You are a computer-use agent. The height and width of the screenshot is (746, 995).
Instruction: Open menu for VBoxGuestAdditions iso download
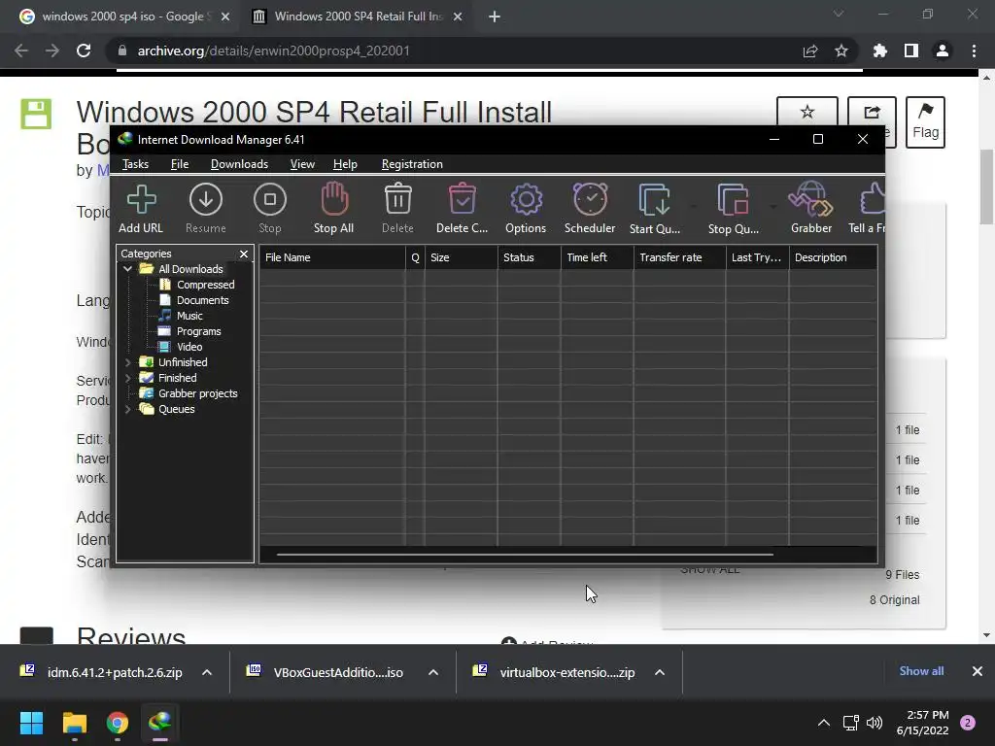(x=433, y=672)
